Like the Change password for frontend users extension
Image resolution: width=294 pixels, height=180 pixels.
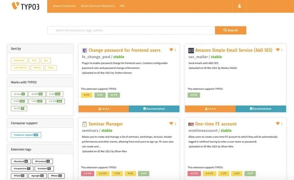(171, 50)
